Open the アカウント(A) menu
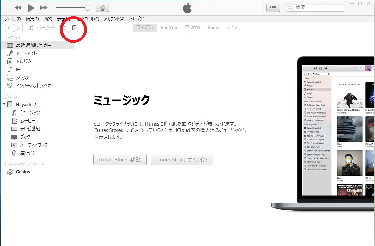Screen dimensions: 375x246 point(114,19)
